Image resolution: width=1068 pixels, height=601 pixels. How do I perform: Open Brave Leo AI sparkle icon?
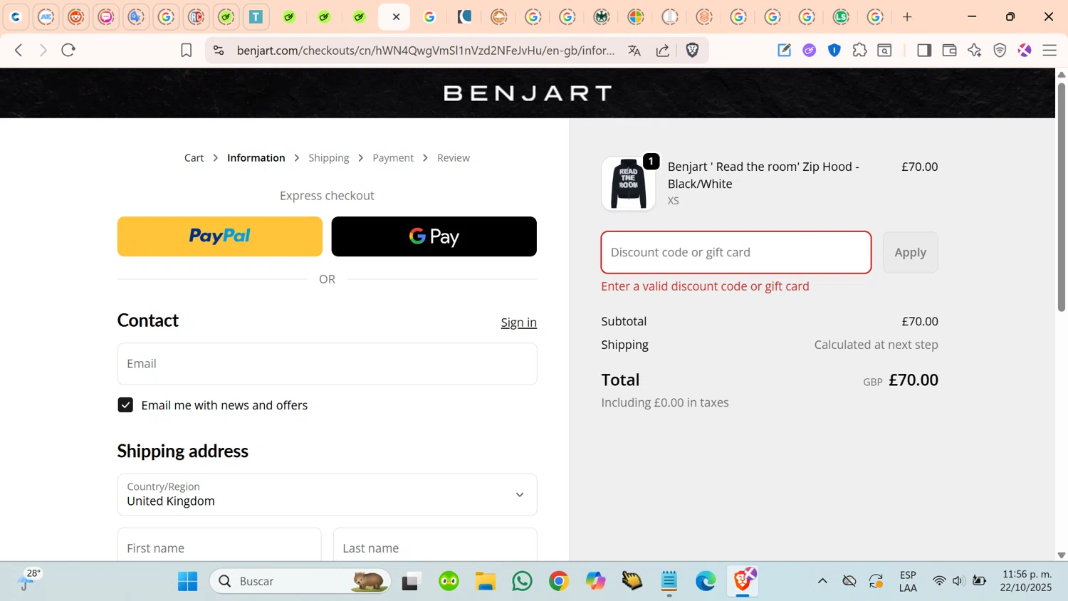click(975, 50)
